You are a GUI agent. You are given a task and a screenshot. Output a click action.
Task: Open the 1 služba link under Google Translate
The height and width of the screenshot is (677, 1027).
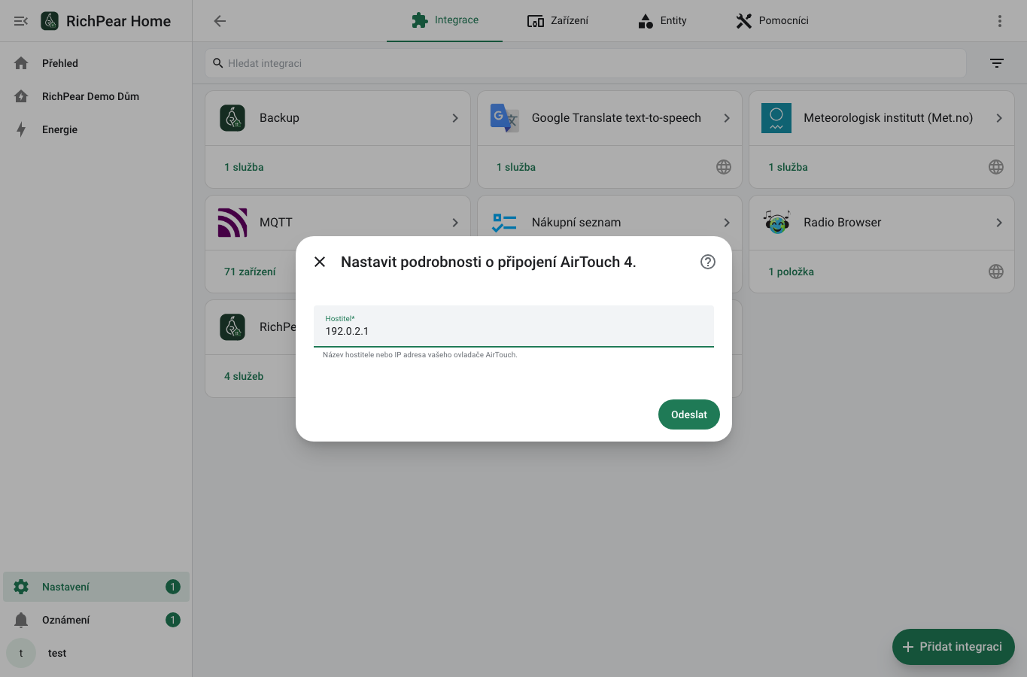516,167
